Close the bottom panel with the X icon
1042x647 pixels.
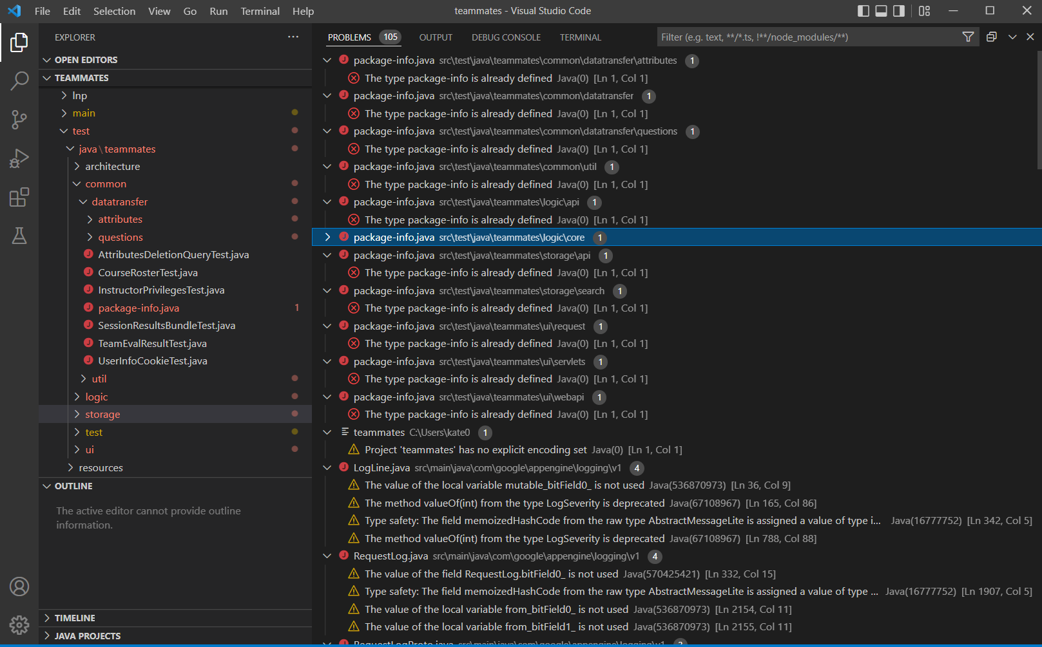point(1030,37)
